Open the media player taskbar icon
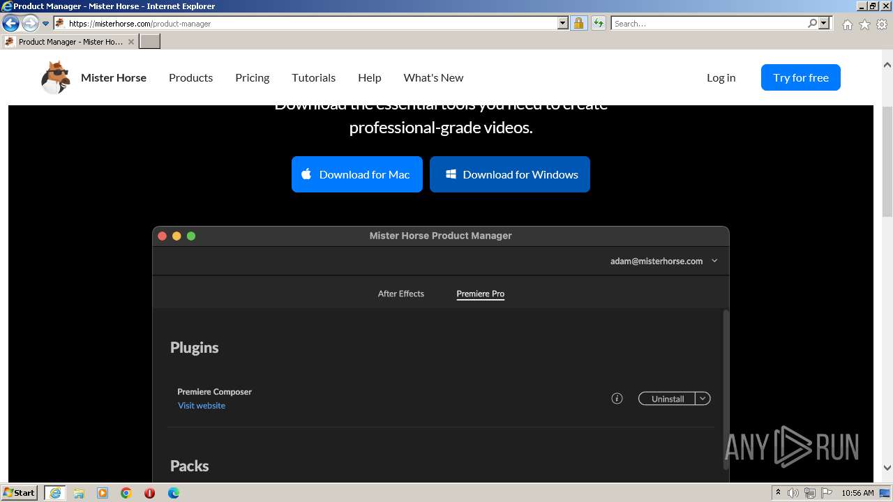893x502 pixels. 103,493
